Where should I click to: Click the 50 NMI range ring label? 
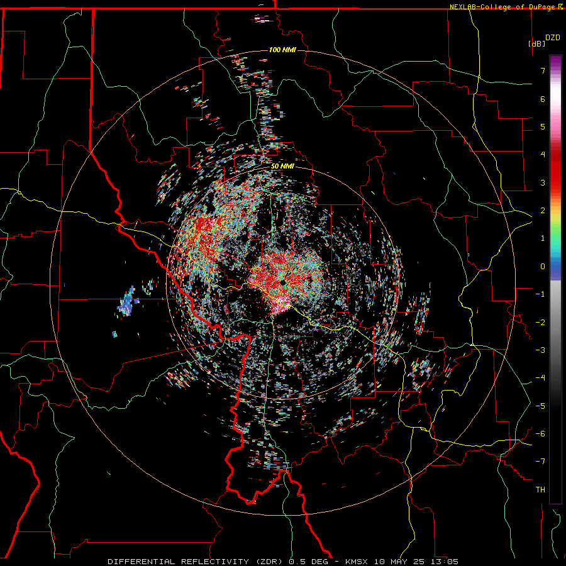click(x=282, y=166)
